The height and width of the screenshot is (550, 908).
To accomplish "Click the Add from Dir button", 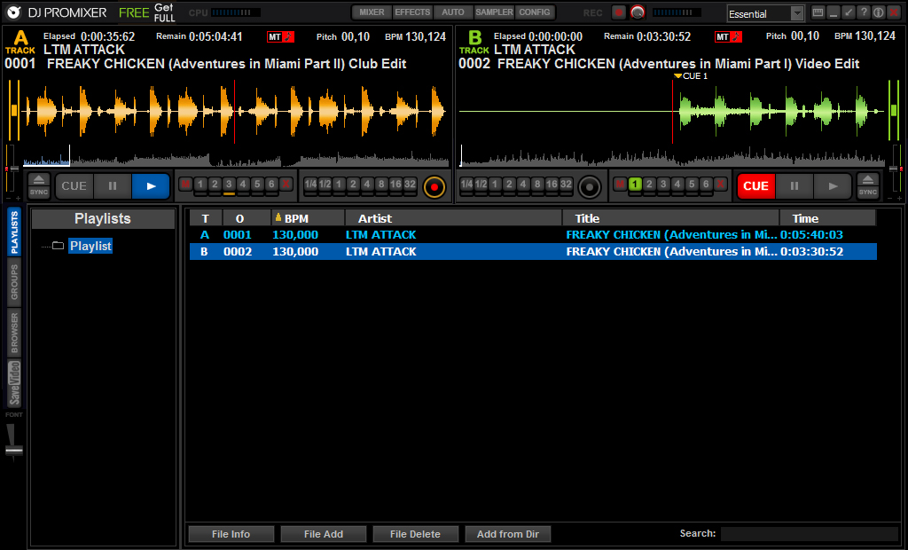I will tap(508, 534).
